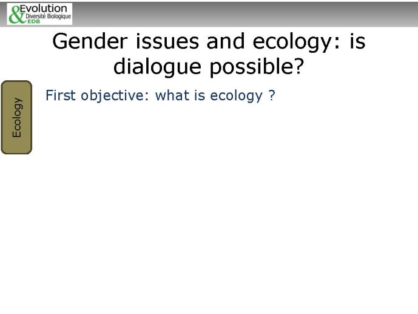Click the slide title starting with Gender issues
The image size is (418, 314).
209,54
